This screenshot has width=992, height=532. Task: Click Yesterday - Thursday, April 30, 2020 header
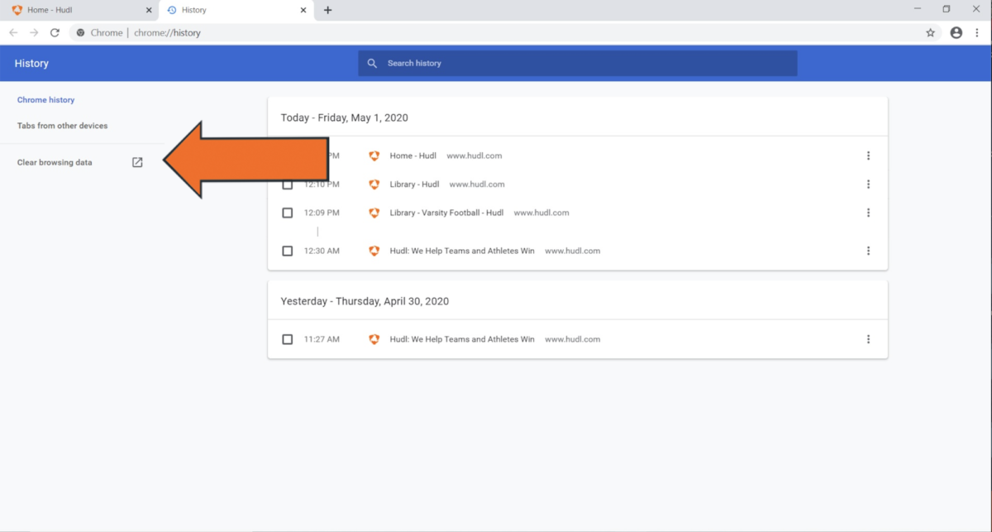(365, 301)
